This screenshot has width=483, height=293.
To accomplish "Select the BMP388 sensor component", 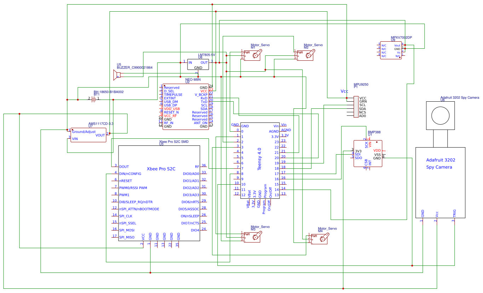I will pos(368,154).
